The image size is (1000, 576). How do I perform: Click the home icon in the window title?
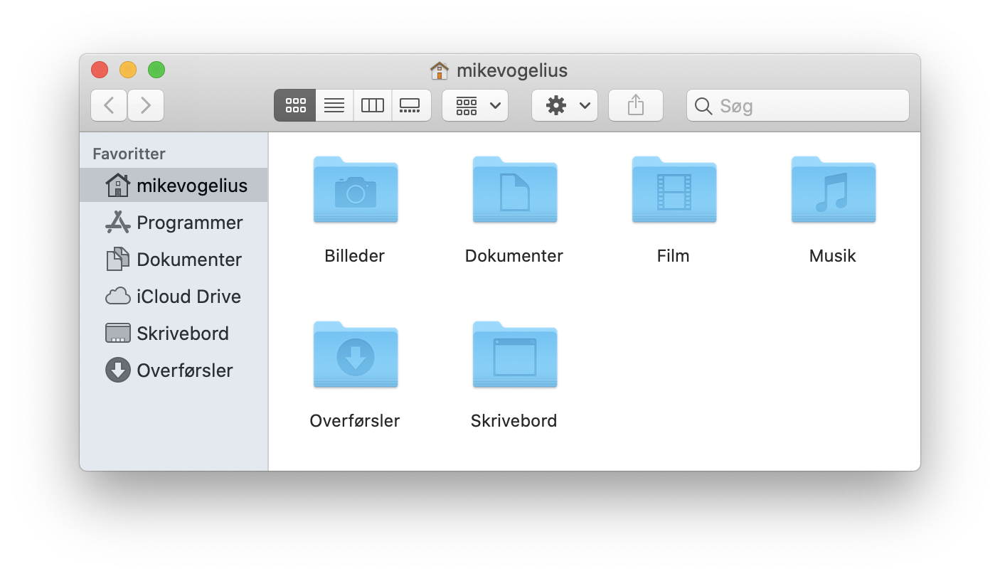440,70
